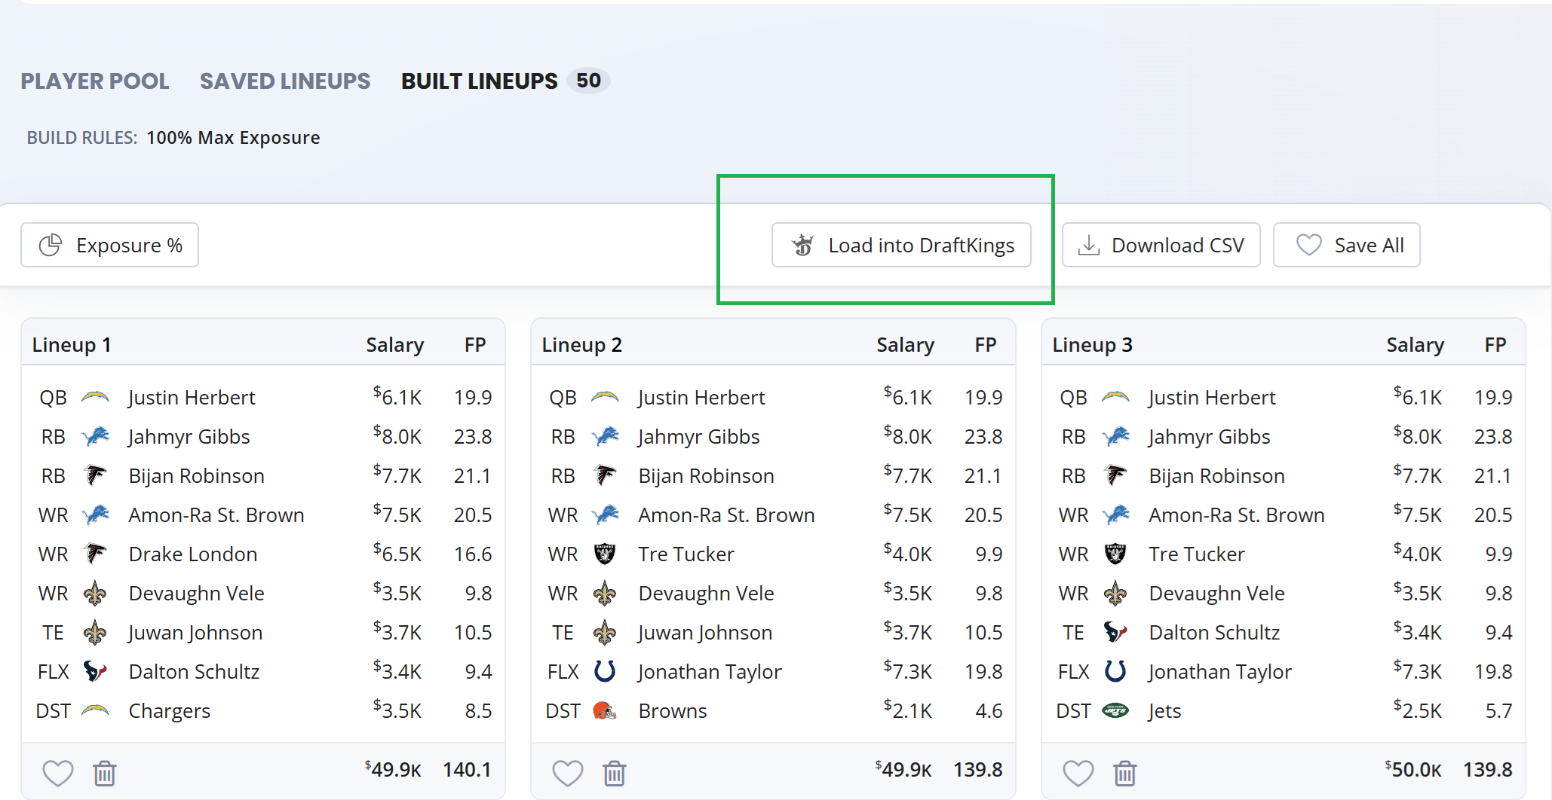Click Browns helmet logo in Lineup 2
The height and width of the screenshot is (800, 1552).
point(605,710)
